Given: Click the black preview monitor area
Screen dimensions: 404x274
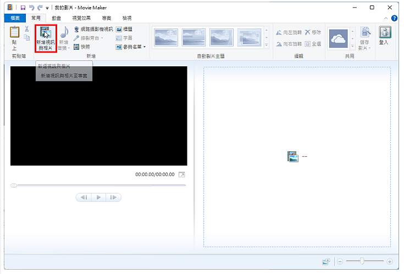Looking at the screenshot, I should [99, 116].
